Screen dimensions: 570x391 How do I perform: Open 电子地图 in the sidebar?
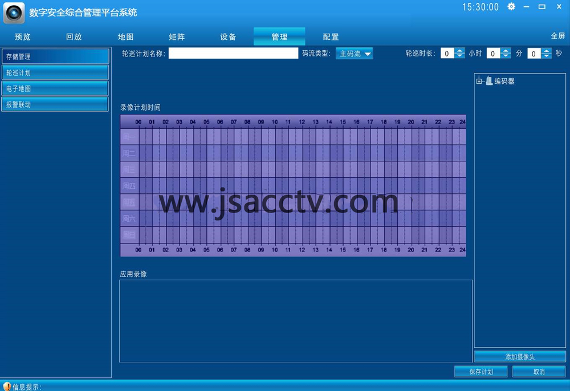point(55,88)
